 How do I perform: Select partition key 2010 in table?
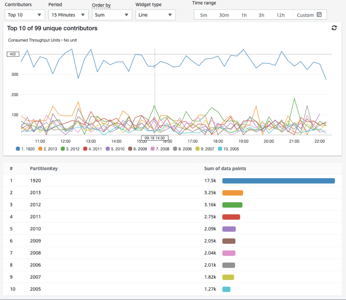click(35, 229)
